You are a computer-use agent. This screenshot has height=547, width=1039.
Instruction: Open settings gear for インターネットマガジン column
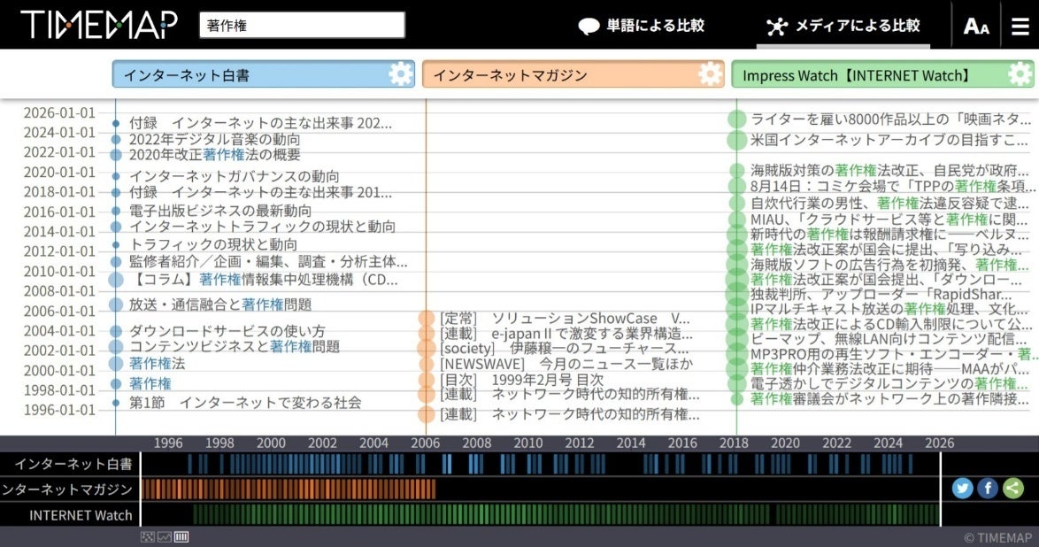[x=711, y=73]
